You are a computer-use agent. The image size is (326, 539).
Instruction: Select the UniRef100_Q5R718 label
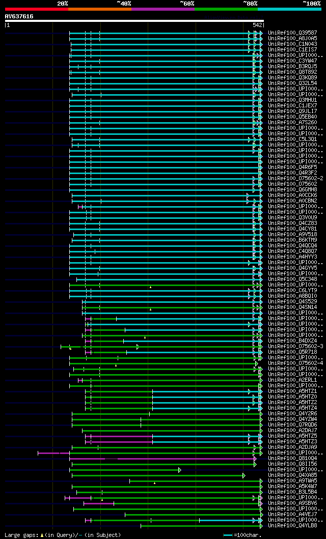(293, 352)
